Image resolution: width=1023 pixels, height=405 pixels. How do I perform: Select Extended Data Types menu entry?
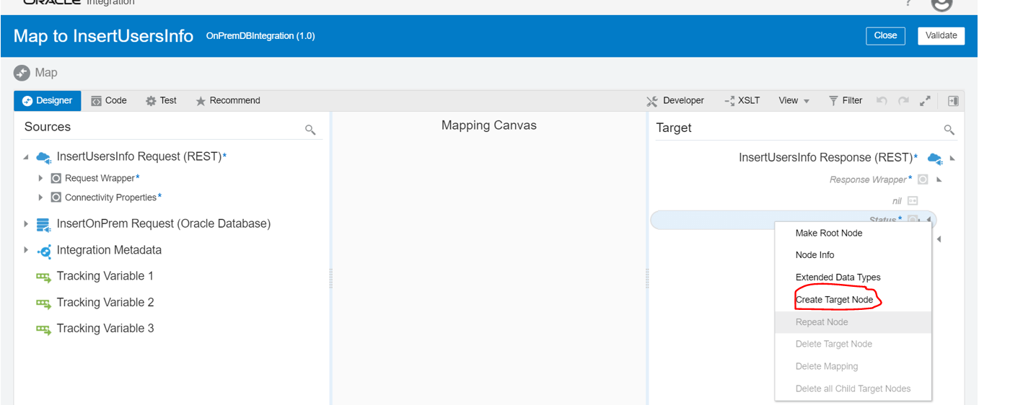838,277
